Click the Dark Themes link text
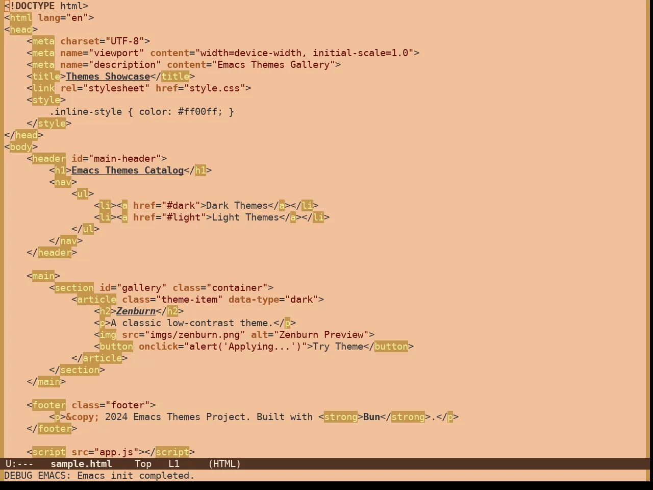This screenshot has width=653, height=490. tap(237, 206)
